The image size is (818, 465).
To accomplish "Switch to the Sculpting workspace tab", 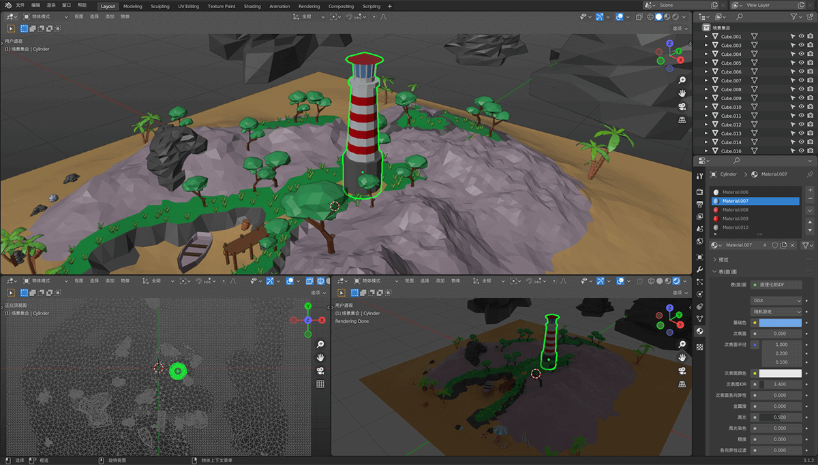I will (160, 6).
